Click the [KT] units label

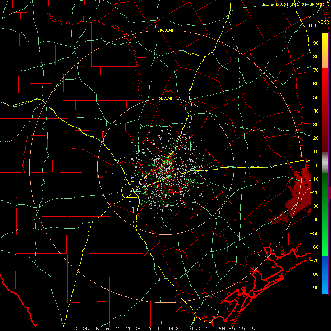(314, 25)
